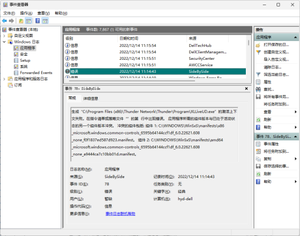Click the 属性 properties icon in actions
The image size is (300, 236).
pos(258,82)
